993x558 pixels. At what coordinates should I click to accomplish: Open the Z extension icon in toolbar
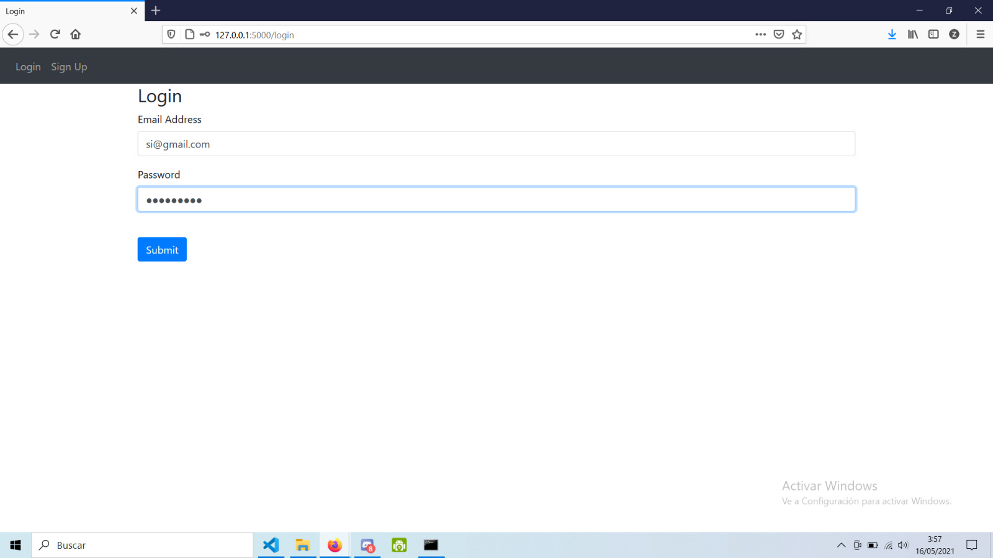955,35
